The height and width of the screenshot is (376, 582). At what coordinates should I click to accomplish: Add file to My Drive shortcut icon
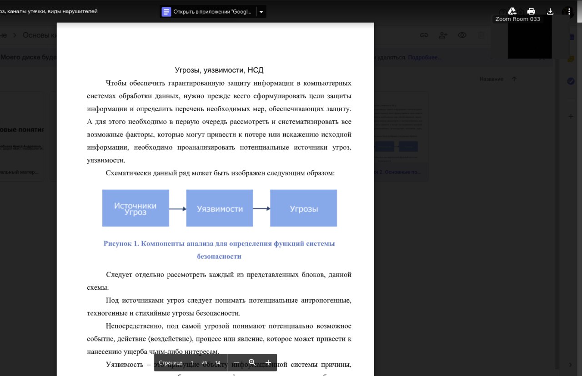click(512, 11)
